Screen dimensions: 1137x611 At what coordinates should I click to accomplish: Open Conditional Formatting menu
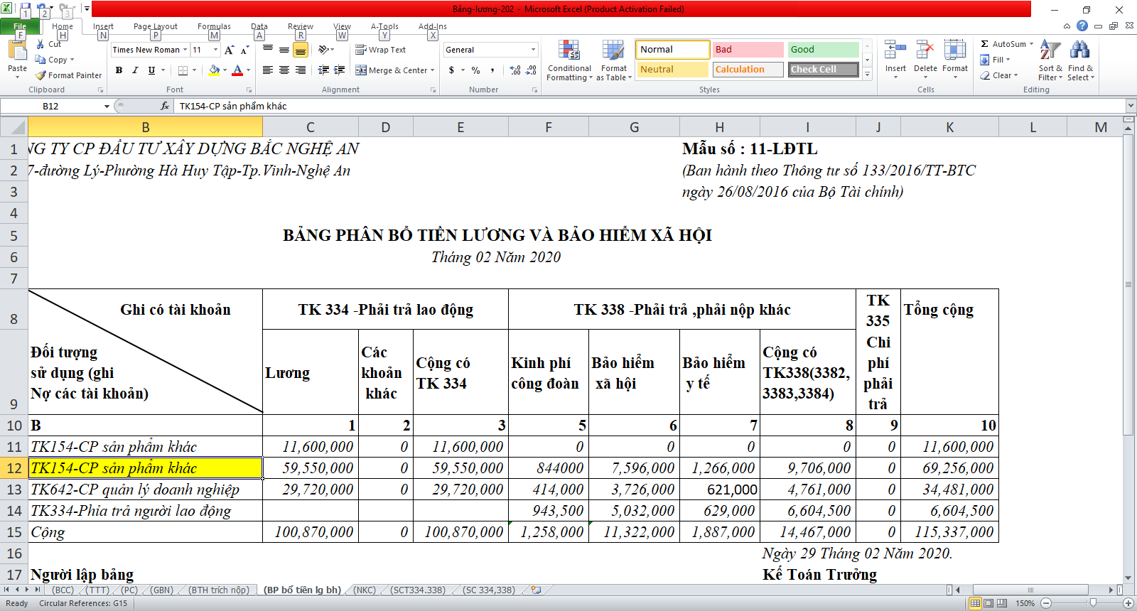click(568, 61)
